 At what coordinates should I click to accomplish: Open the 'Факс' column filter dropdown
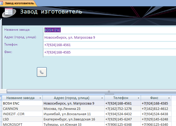point(169,98)
